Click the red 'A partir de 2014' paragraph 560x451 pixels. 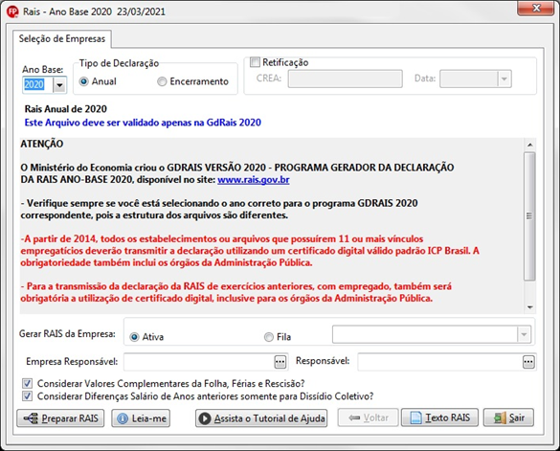coord(250,251)
